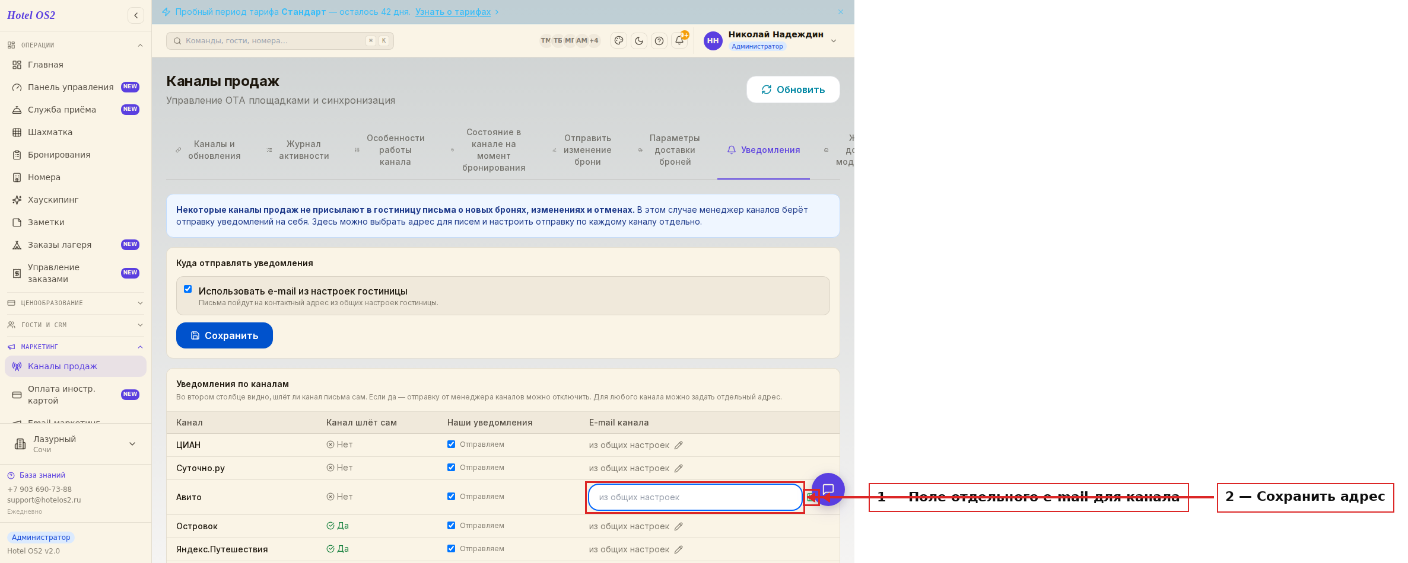This screenshot has width=1408, height=563.
Task: Click the Островок channel name
Action: [197, 526]
